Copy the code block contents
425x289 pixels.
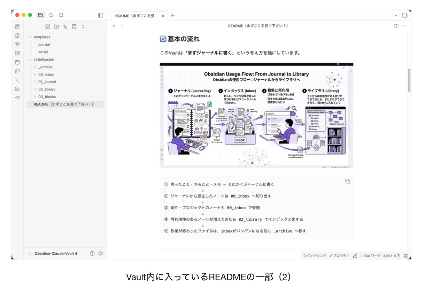click(x=348, y=181)
